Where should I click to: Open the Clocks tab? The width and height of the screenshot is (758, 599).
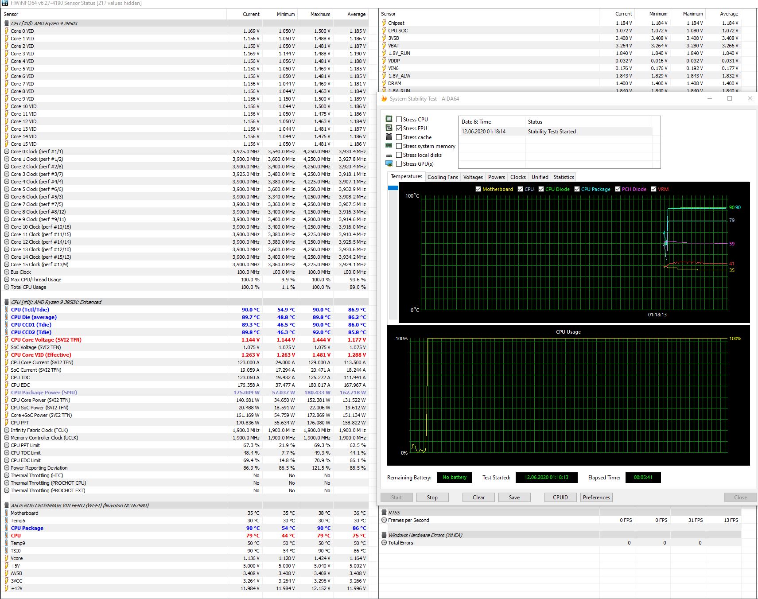coord(518,177)
